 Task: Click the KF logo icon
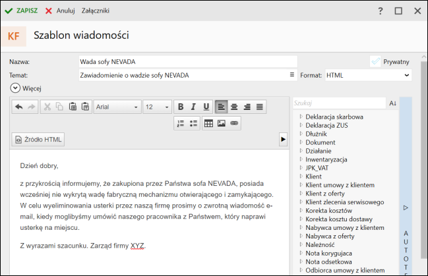(x=14, y=36)
